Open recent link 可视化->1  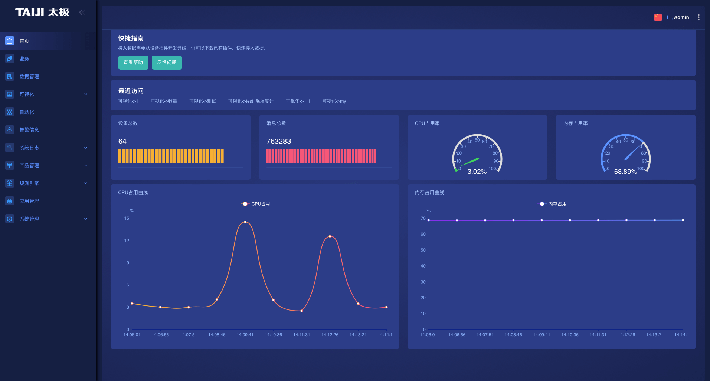tap(128, 101)
